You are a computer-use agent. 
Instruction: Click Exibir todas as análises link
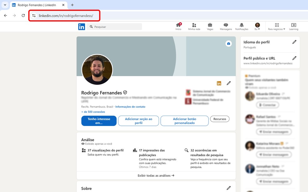[156, 175]
